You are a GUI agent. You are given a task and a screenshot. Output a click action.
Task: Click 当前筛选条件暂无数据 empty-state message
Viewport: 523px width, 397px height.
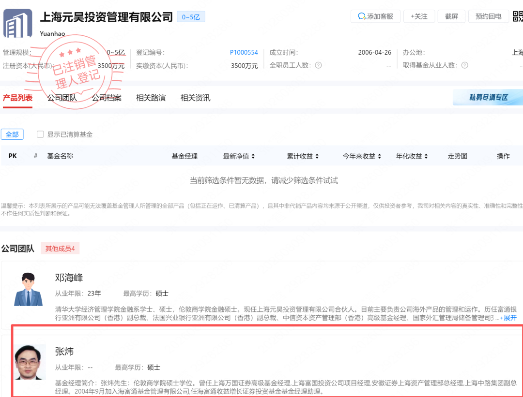click(x=264, y=180)
